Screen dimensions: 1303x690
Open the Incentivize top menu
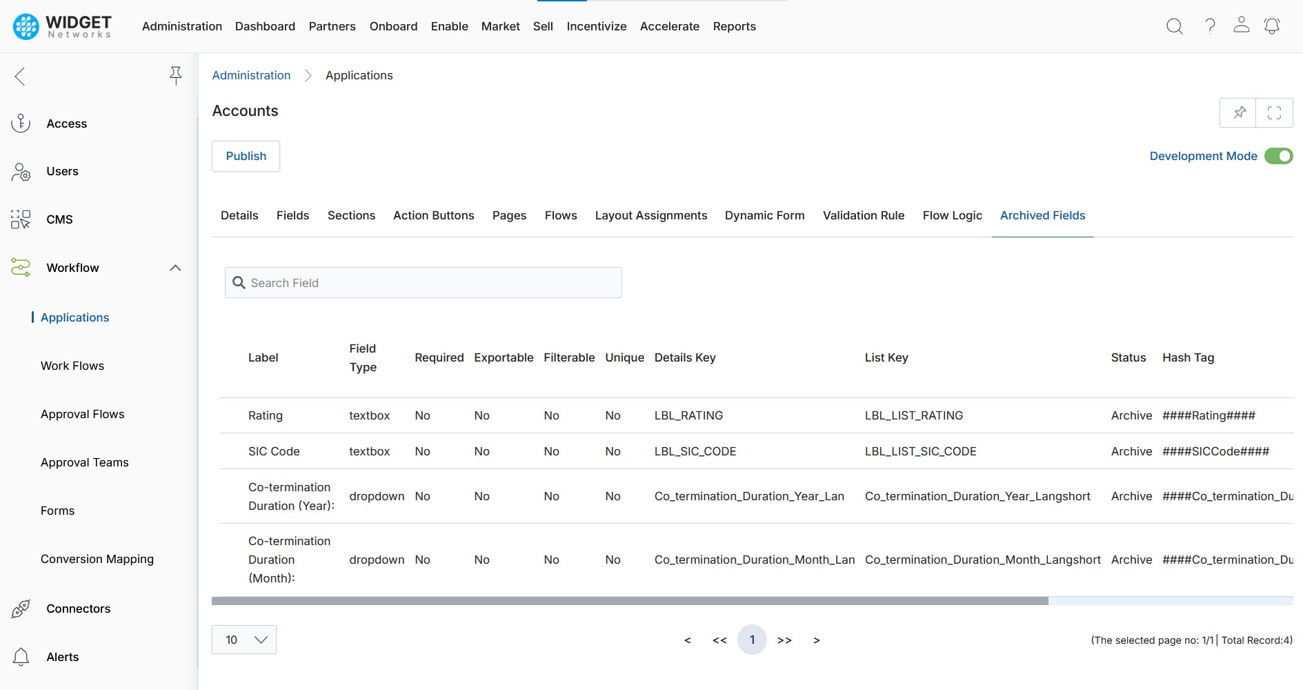[597, 26]
